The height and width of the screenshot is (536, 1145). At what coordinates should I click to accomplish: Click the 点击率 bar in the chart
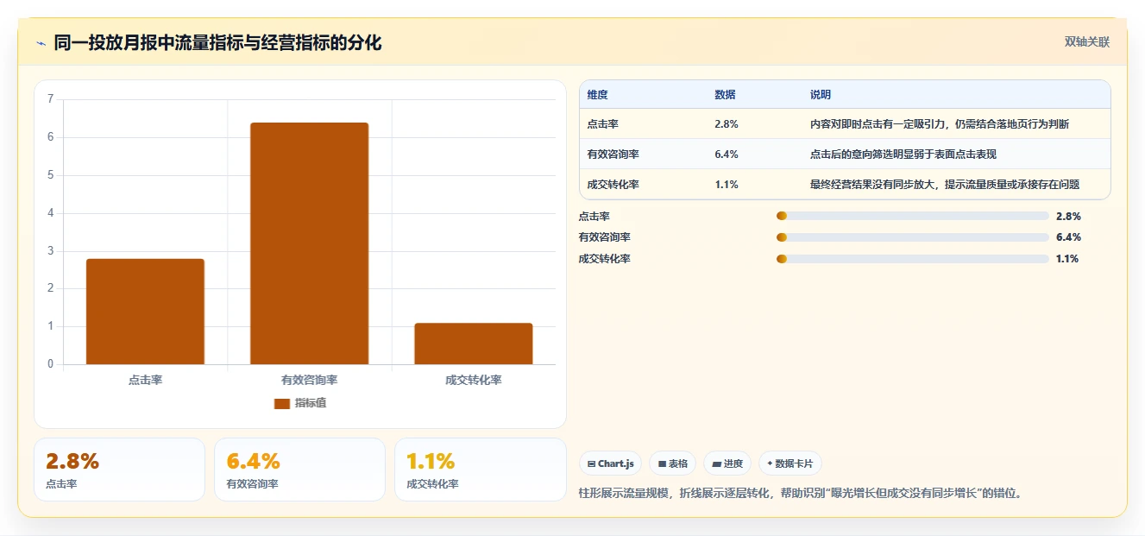point(145,312)
